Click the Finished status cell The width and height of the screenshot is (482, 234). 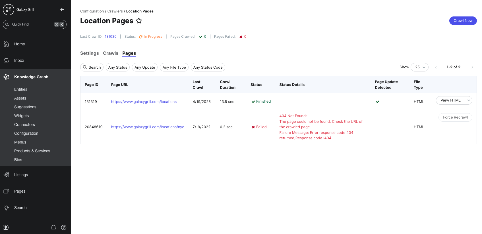(x=261, y=102)
